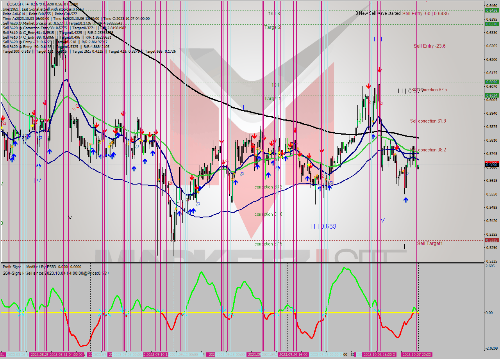500x359 pixels.
Task: Select the 'Sell correction 61.8' label
Action: pos(428,121)
